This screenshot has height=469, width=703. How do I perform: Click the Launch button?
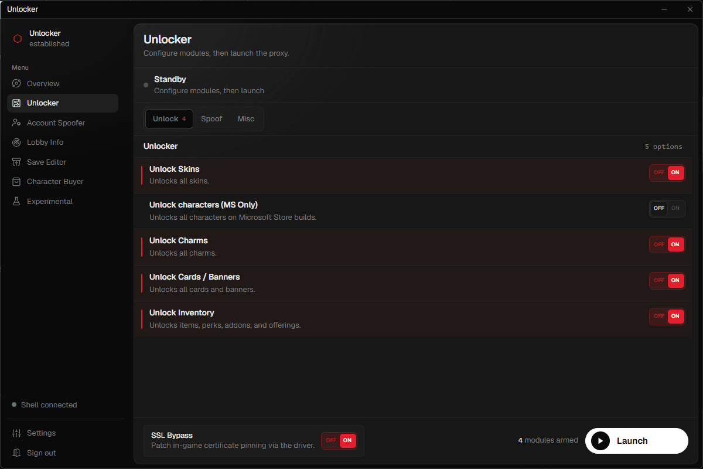637,441
